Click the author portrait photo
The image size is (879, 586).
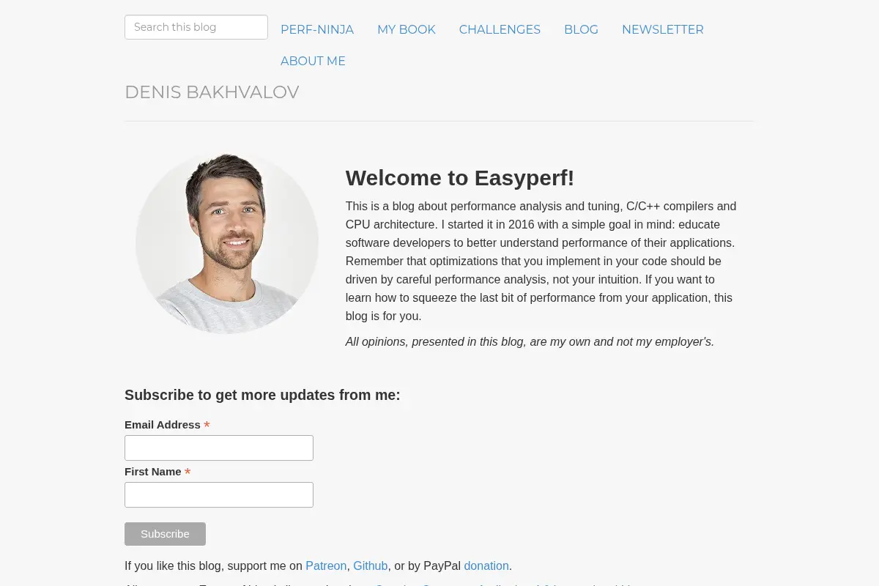point(227,242)
